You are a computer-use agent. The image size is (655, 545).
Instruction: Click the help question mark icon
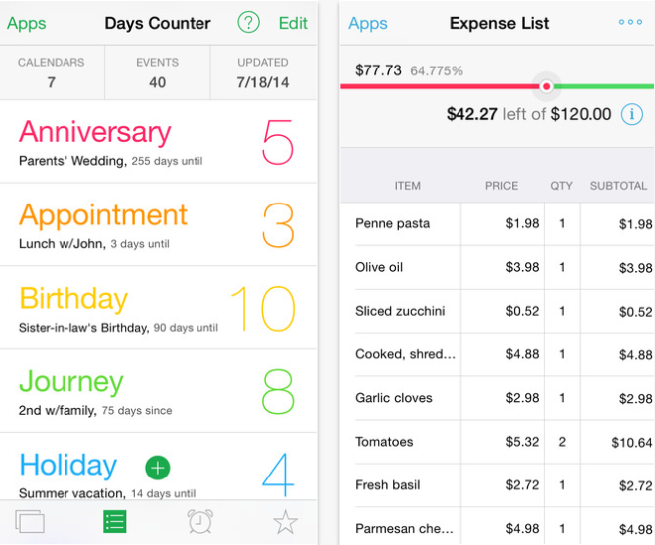click(x=249, y=23)
